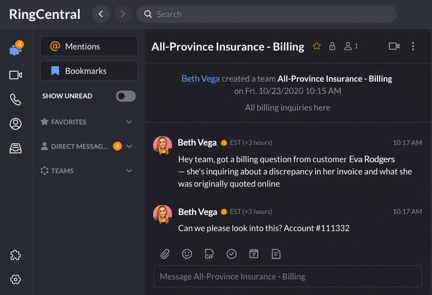Click the Beth Vega creator link
Image resolution: width=432 pixels, height=295 pixels.
[200, 79]
